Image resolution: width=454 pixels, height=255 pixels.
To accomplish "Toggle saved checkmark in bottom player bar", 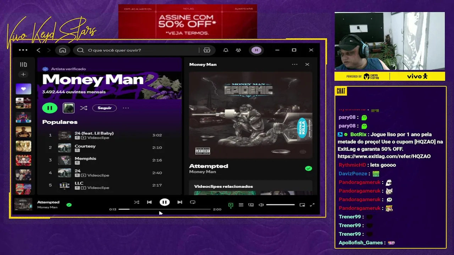I will tap(69, 205).
